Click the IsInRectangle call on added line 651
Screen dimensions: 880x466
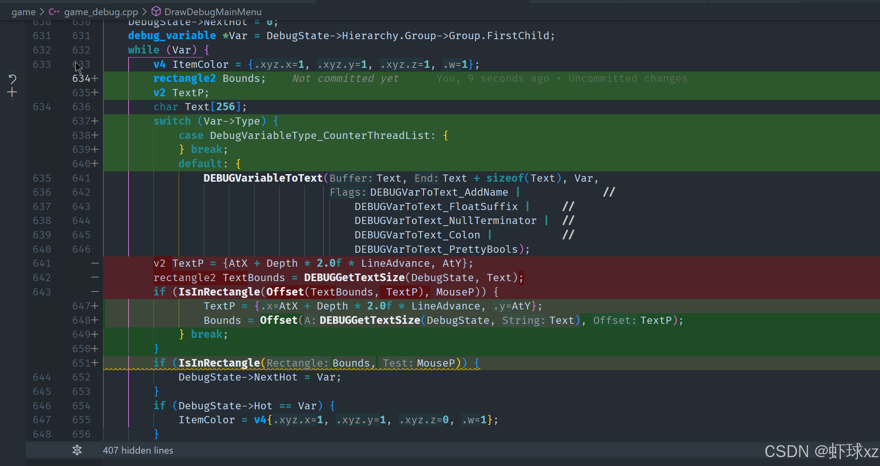(x=219, y=363)
